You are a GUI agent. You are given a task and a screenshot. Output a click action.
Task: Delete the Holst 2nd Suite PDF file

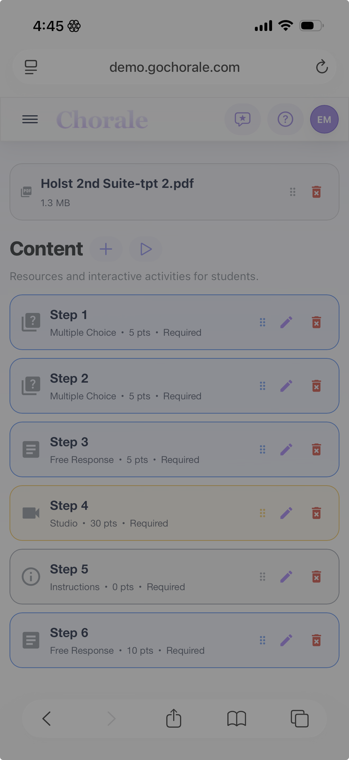coord(316,192)
